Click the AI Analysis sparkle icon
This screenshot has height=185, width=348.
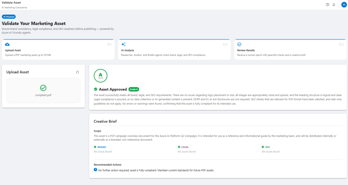(x=123, y=44)
